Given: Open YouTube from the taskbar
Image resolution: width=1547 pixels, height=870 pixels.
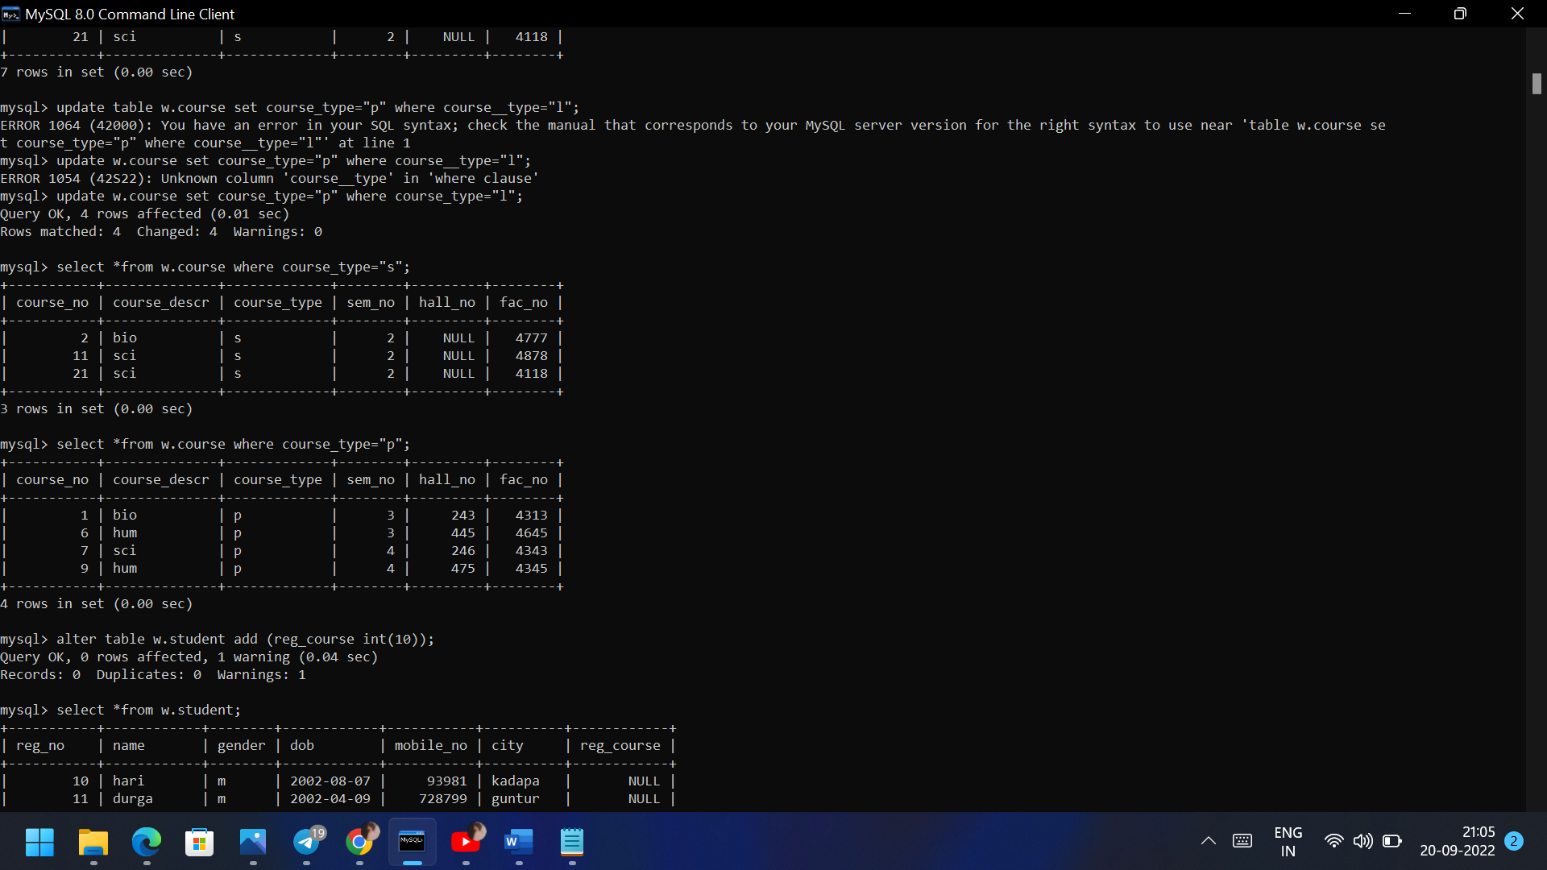Looking at the screenshot, I should (x=467, y=842).
